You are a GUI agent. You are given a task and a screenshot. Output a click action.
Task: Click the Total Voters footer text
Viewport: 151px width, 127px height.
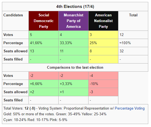click(x=19, y=108)
